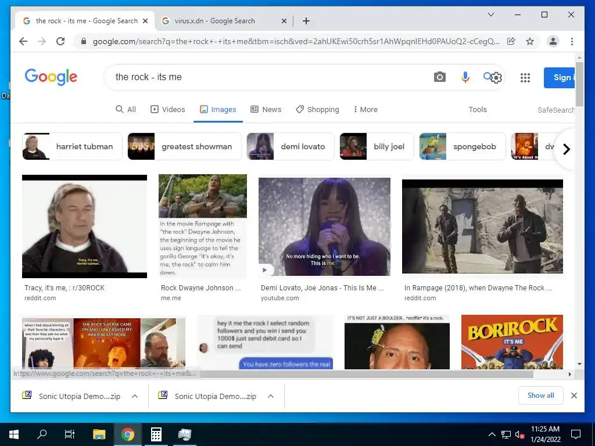The height and width of the screenshot is (446, 595).
Task: Click the Google search magnifier button
Action: coord(488,77)
